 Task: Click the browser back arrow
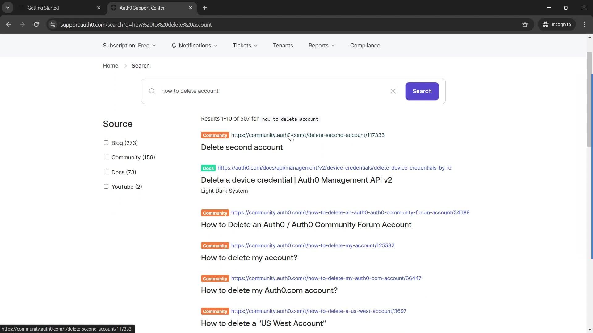pyautogui.click(x=9, y=24)
